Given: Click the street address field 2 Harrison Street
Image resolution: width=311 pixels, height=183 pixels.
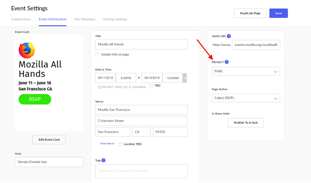Looking at the screenshot, I should pyautogui.click(x=142, y=121).
